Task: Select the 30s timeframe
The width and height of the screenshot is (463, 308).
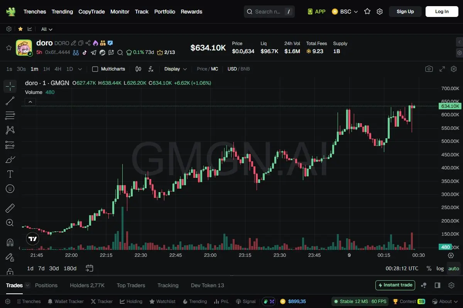Action: point(21,69)
